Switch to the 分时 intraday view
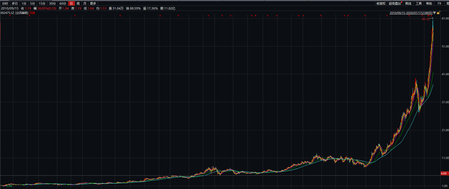This screenshot has width=449, height=189. tap(5, 3)
